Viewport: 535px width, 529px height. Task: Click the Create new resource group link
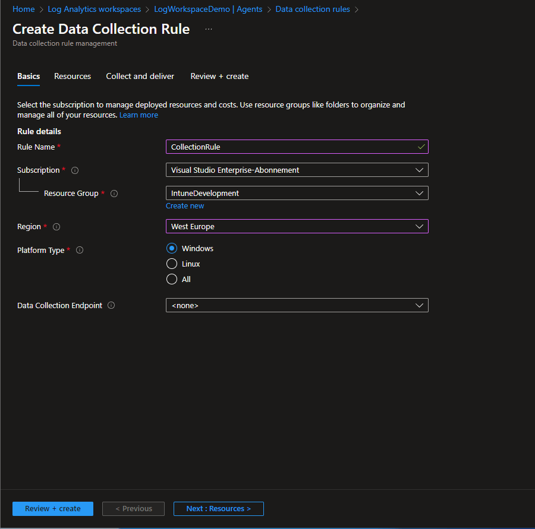[185, 206]
